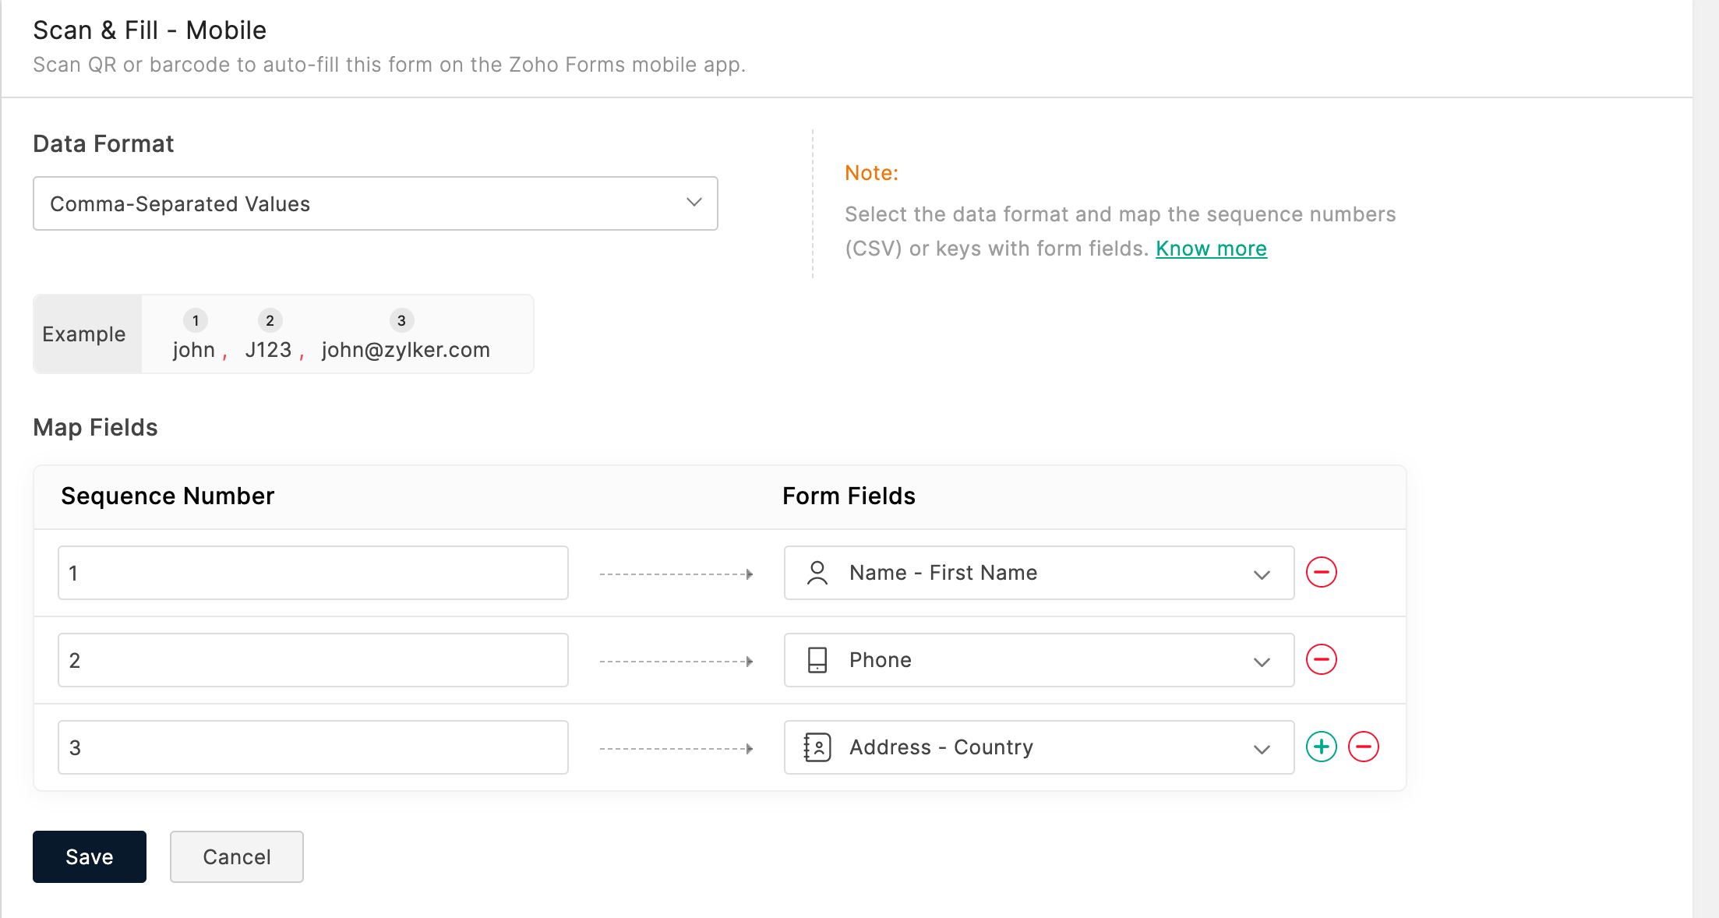Click the john@zylker.com example value

405,350
